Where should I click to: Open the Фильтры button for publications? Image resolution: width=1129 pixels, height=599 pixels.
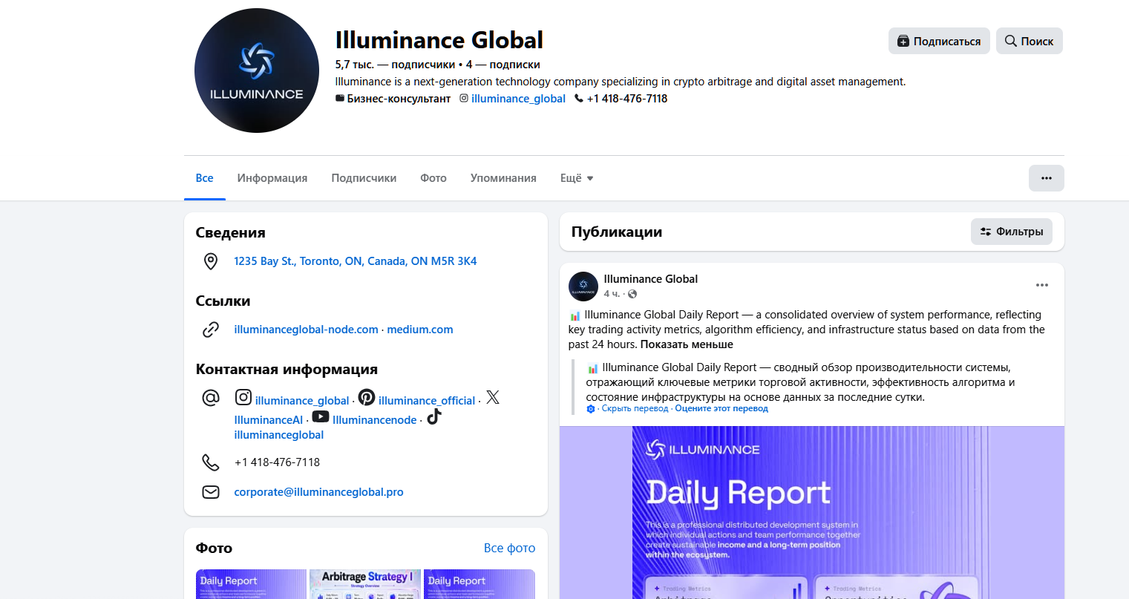tap(1011, 232)
